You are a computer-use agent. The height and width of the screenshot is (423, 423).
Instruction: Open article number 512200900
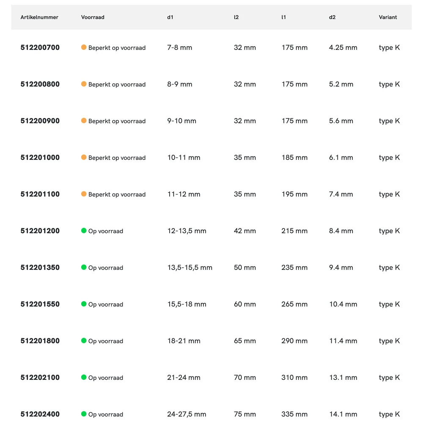click(40, 121)
